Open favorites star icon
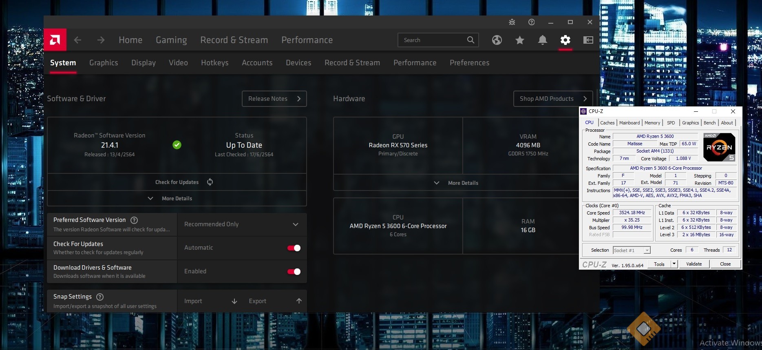Viewport: 762px width, 350px height. (x=519, y=40)
